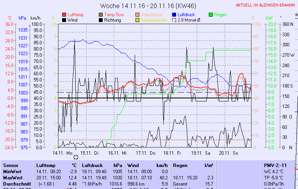
Task: Click the Durchschnitt row label
Action: [x=17, y=184]
